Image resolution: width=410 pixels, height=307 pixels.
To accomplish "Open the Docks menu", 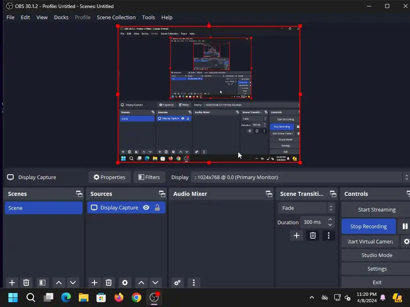I will 61,17.
